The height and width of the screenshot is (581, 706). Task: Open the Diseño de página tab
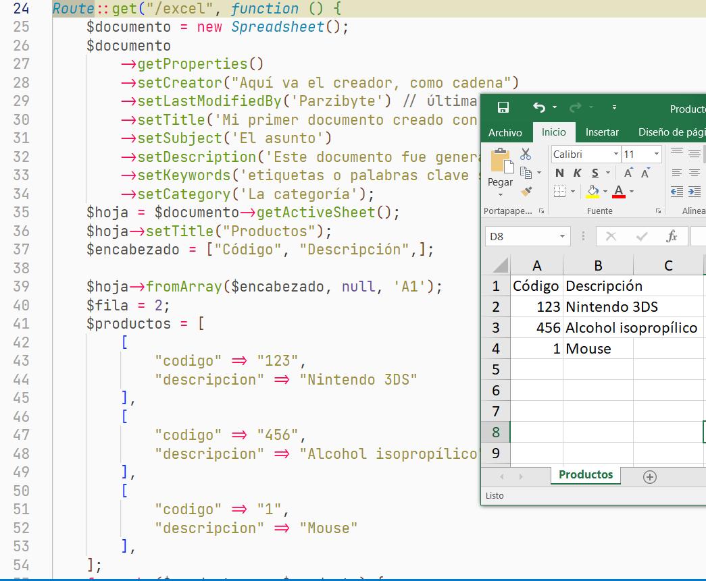point(672,132)
